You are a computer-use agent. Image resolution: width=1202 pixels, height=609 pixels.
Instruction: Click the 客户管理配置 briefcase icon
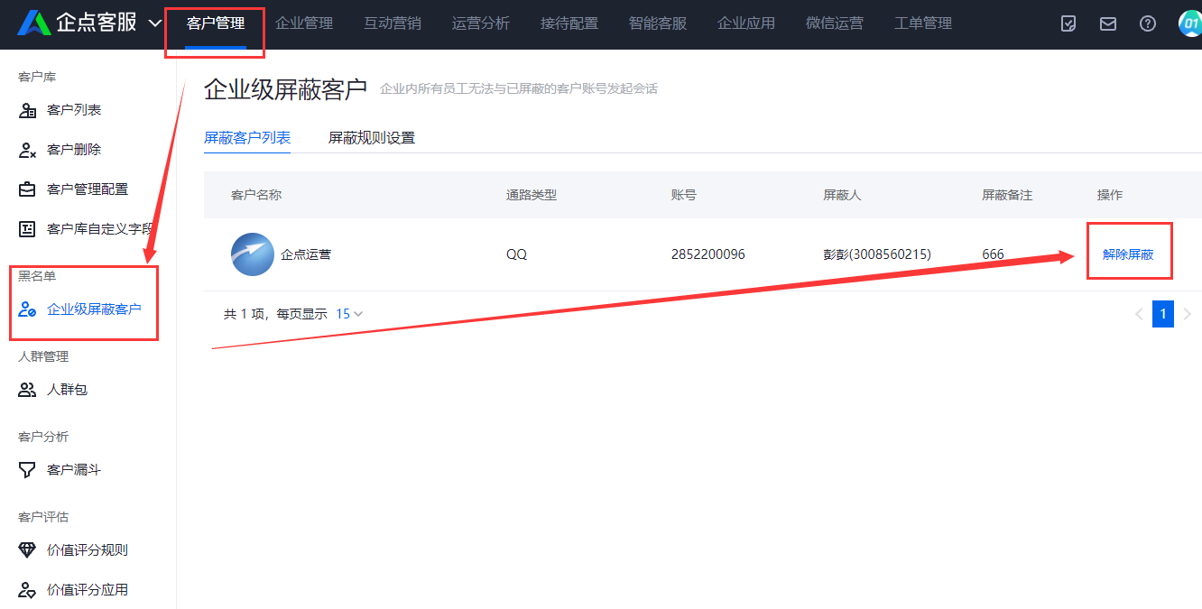point(28,189)
